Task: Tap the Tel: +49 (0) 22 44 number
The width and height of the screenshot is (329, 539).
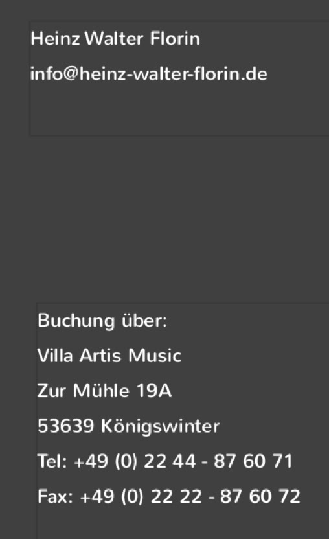Action: click(x=164, y=461)
